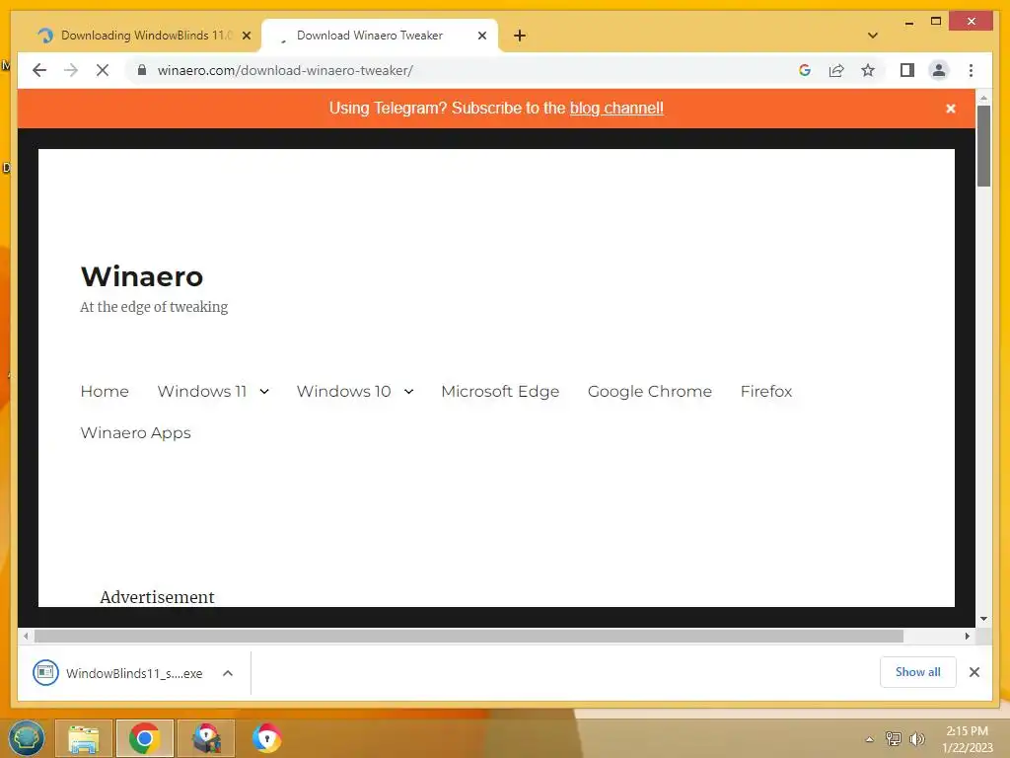Open Windows 10 menu item
This screenshot has height=758, width=1010.
(343, 391)
